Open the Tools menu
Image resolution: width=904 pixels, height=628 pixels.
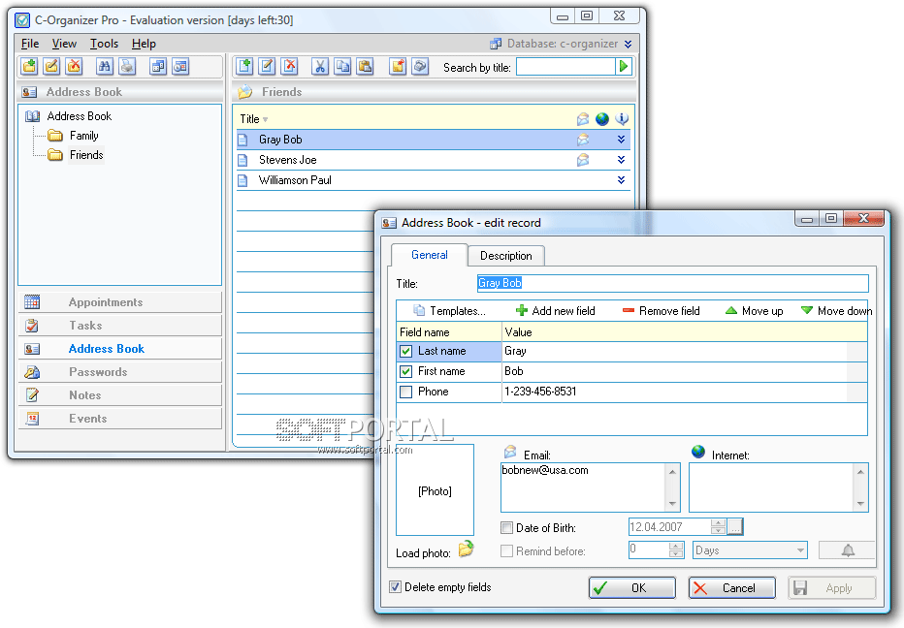tap(104, 44)
